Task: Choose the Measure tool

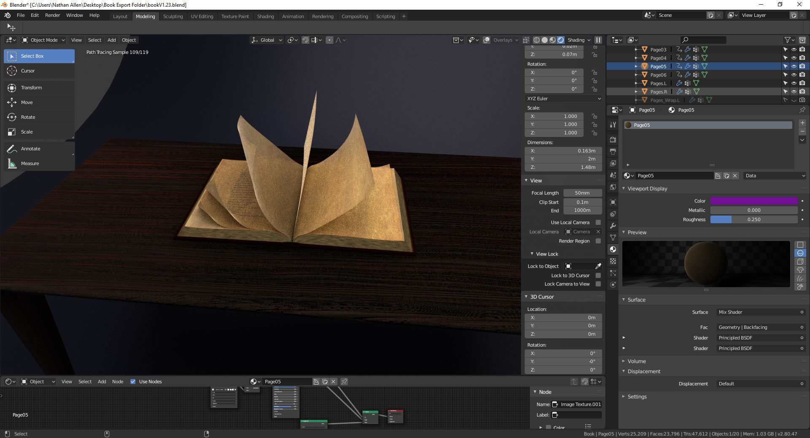Action: click(39, 163)
